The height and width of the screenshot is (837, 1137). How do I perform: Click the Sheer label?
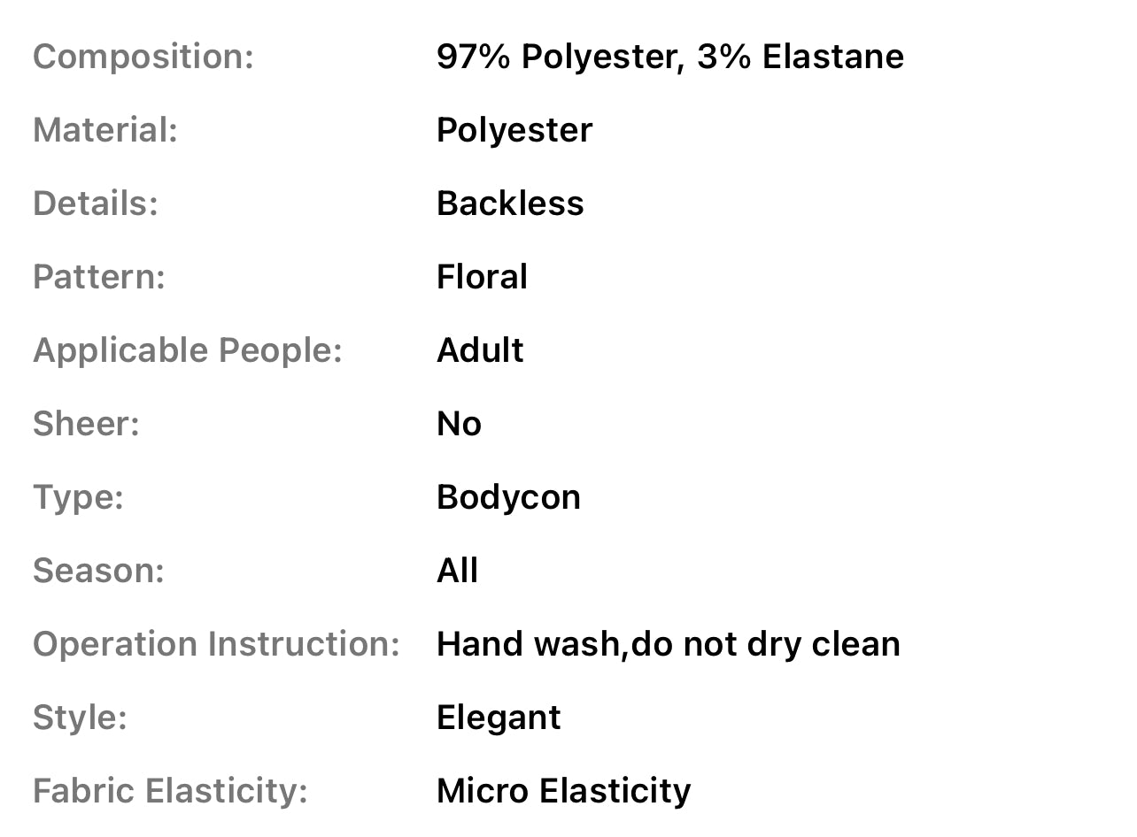point(87,424)
